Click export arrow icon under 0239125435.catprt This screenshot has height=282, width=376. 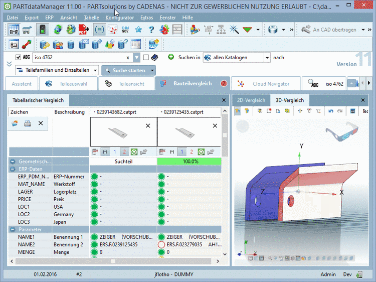point(211,152)
